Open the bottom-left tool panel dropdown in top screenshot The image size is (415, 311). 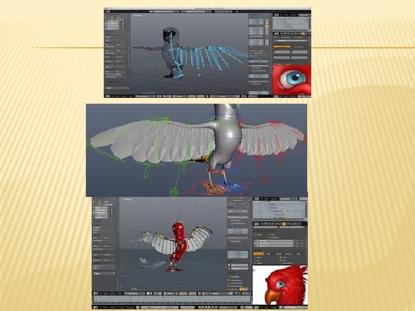click(x=116, y=88)
